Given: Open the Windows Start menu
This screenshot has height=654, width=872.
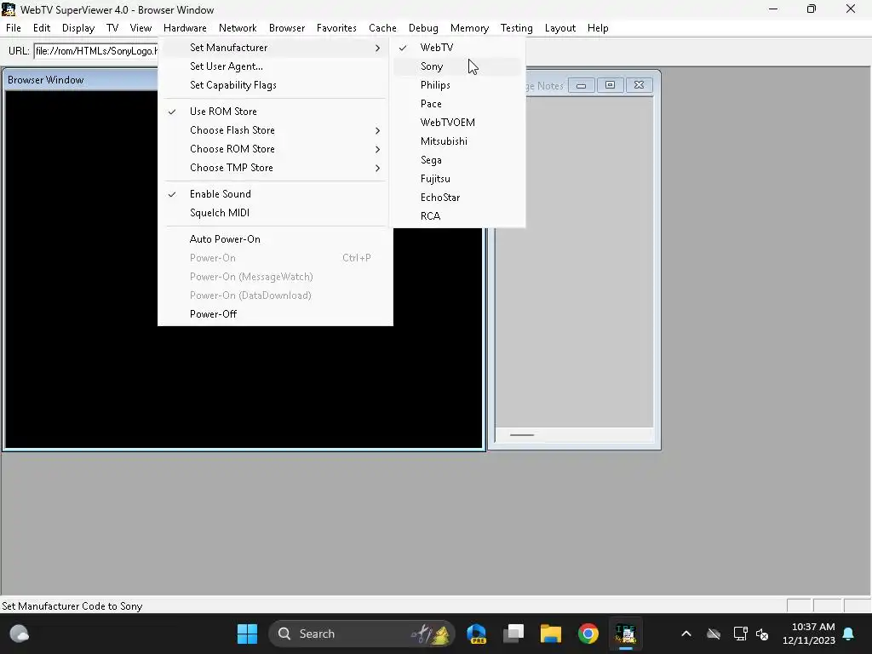Looking at the screenshot, I should 247,634.
